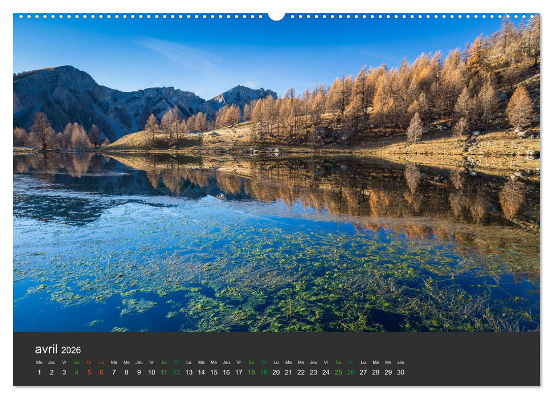Click the orange-highlighted date 5
This screenshot has height=399, width=553.
(x=90, y=372)
